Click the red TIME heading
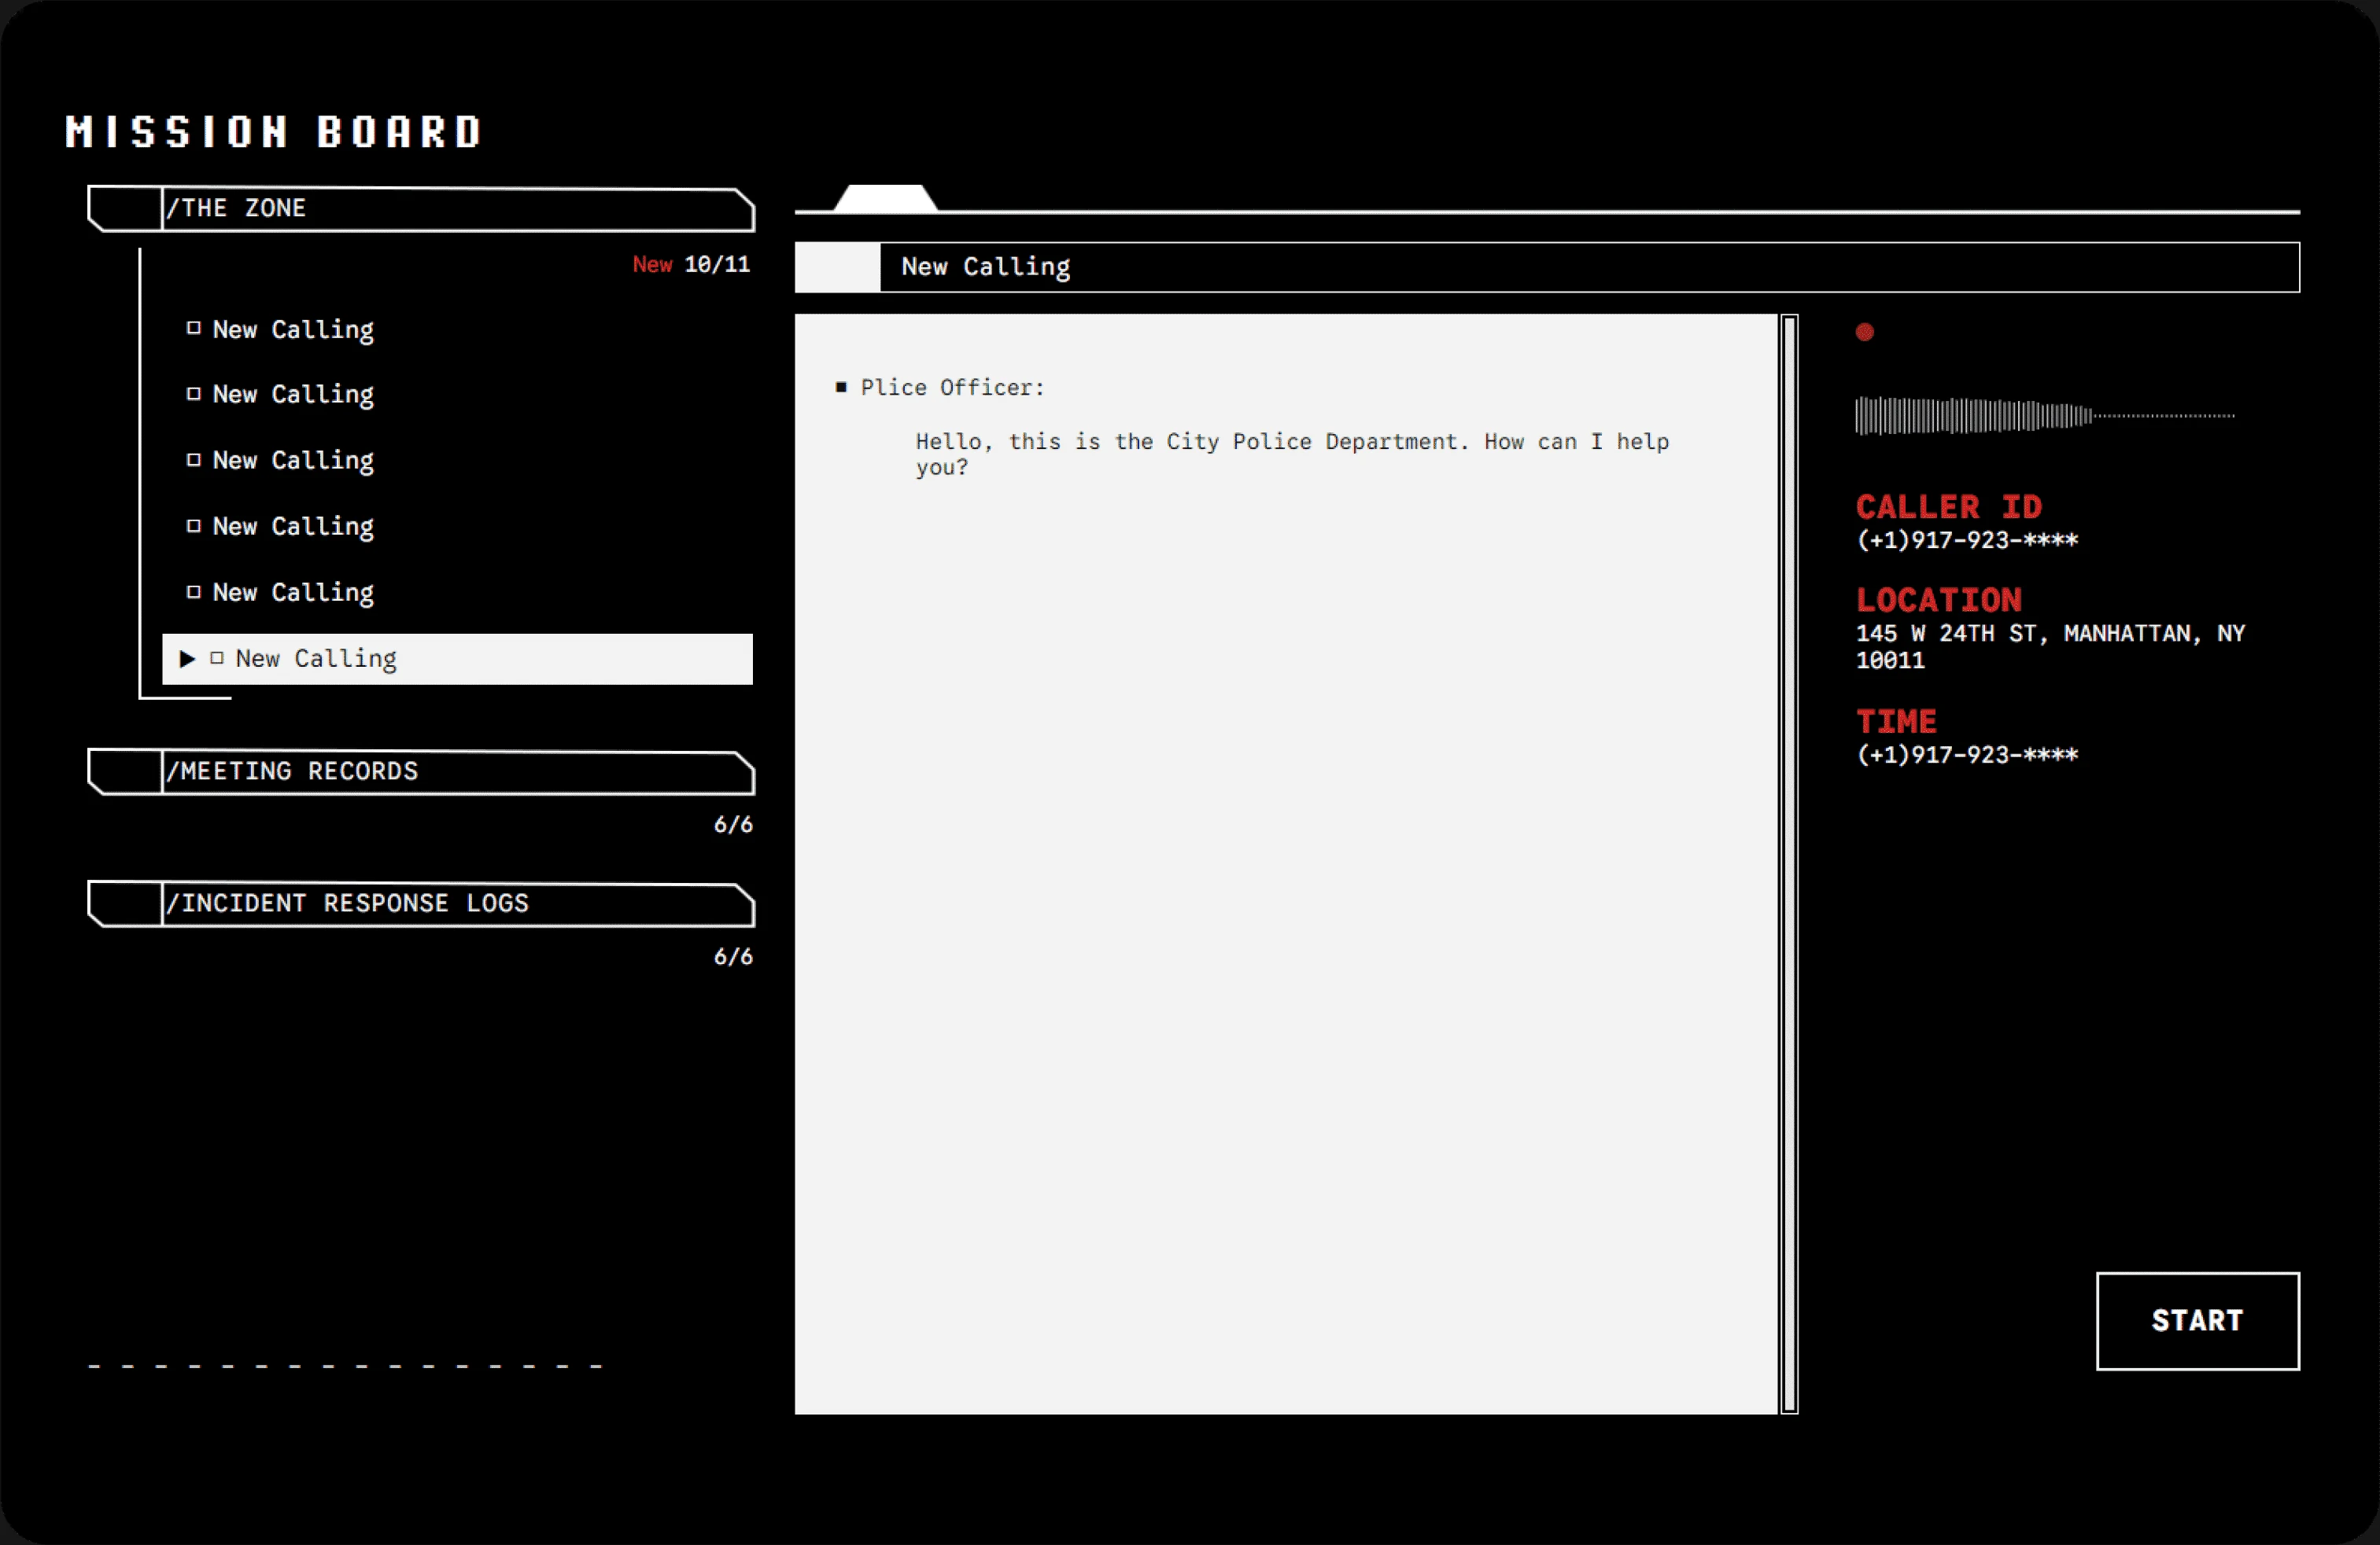Image resolution: width=2380 pixels, height=1545 pixels. coord(1896,722)
